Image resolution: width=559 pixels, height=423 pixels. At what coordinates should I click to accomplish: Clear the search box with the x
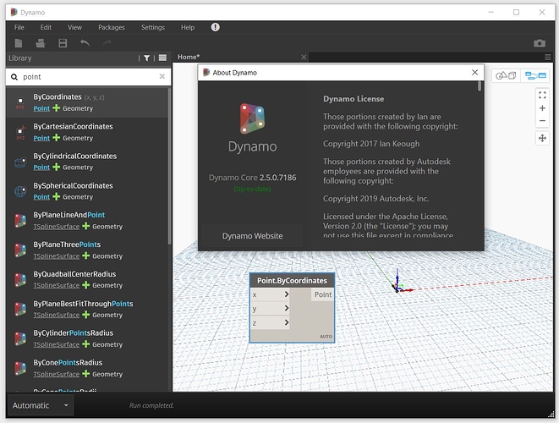(x=162, y=76)
